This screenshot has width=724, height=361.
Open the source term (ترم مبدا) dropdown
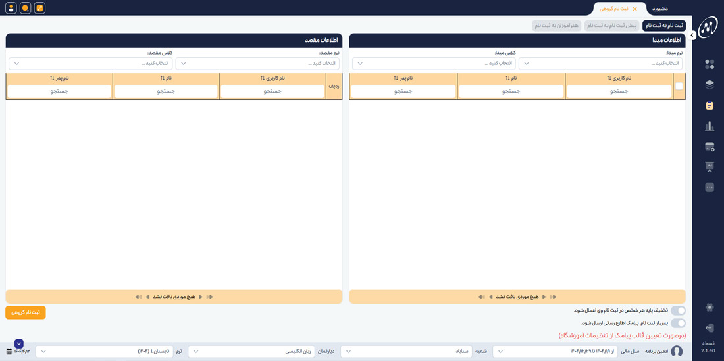tap(600, 64)
